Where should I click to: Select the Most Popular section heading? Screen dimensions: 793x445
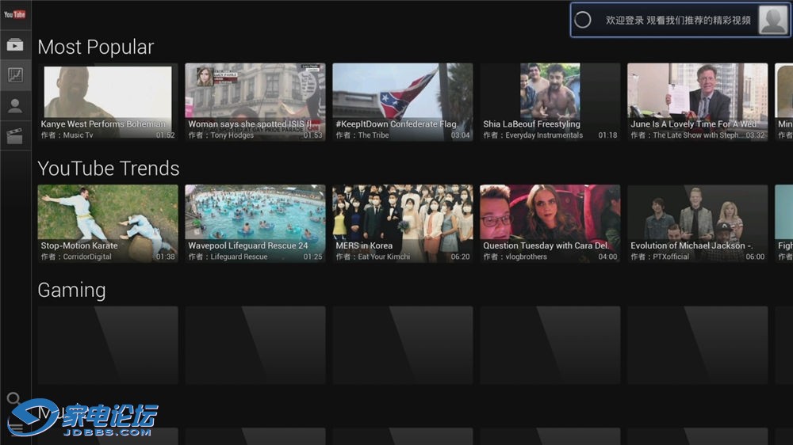coord(96,47)
